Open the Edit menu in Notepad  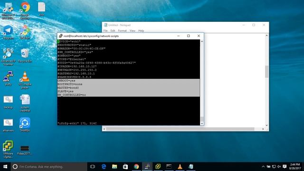point(113,30)
